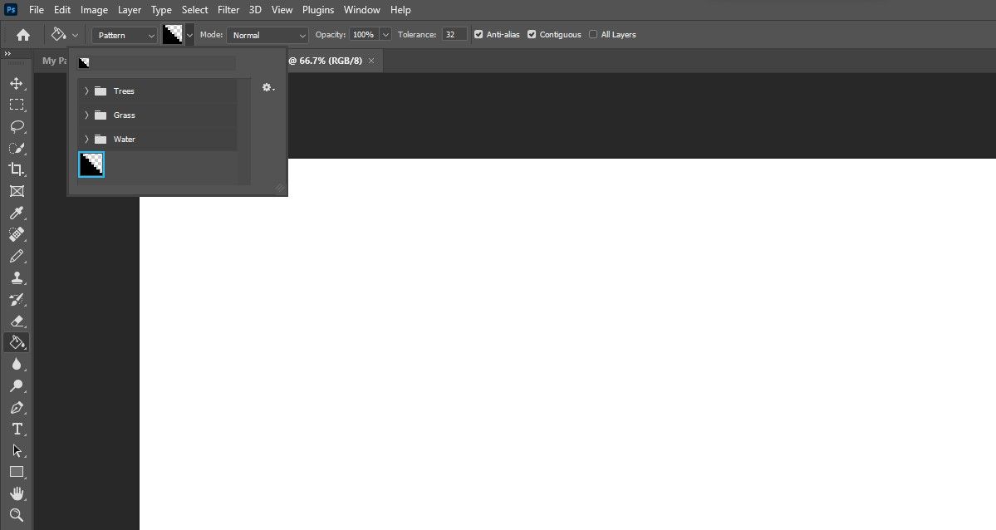Screen dimensions: 996x530
Task: Select the Eyedropper tool
Action: (x=17, y=213)
